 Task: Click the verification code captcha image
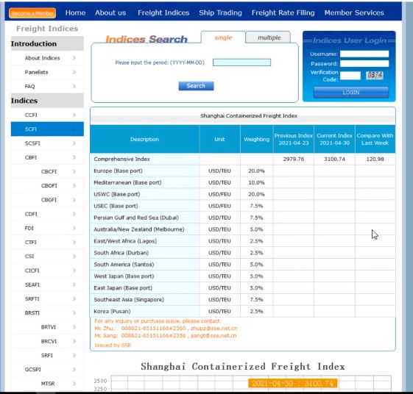click(x=375, y=76)
